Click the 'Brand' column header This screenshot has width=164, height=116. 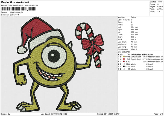click(x=150, y=54)
